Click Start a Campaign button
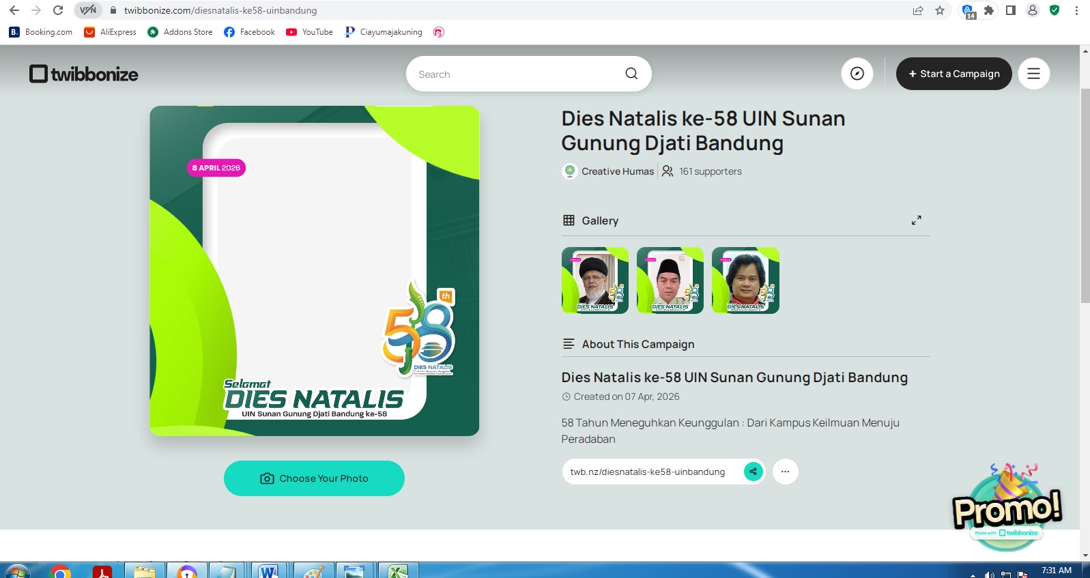Viewport: 1090px width, 578px height. coord(953,74)
